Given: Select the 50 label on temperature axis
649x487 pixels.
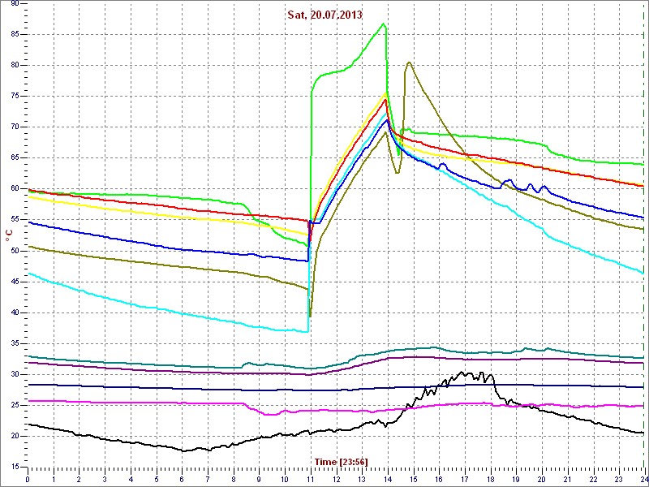Looking at the screenshot, I should click(x=14, y=251).
